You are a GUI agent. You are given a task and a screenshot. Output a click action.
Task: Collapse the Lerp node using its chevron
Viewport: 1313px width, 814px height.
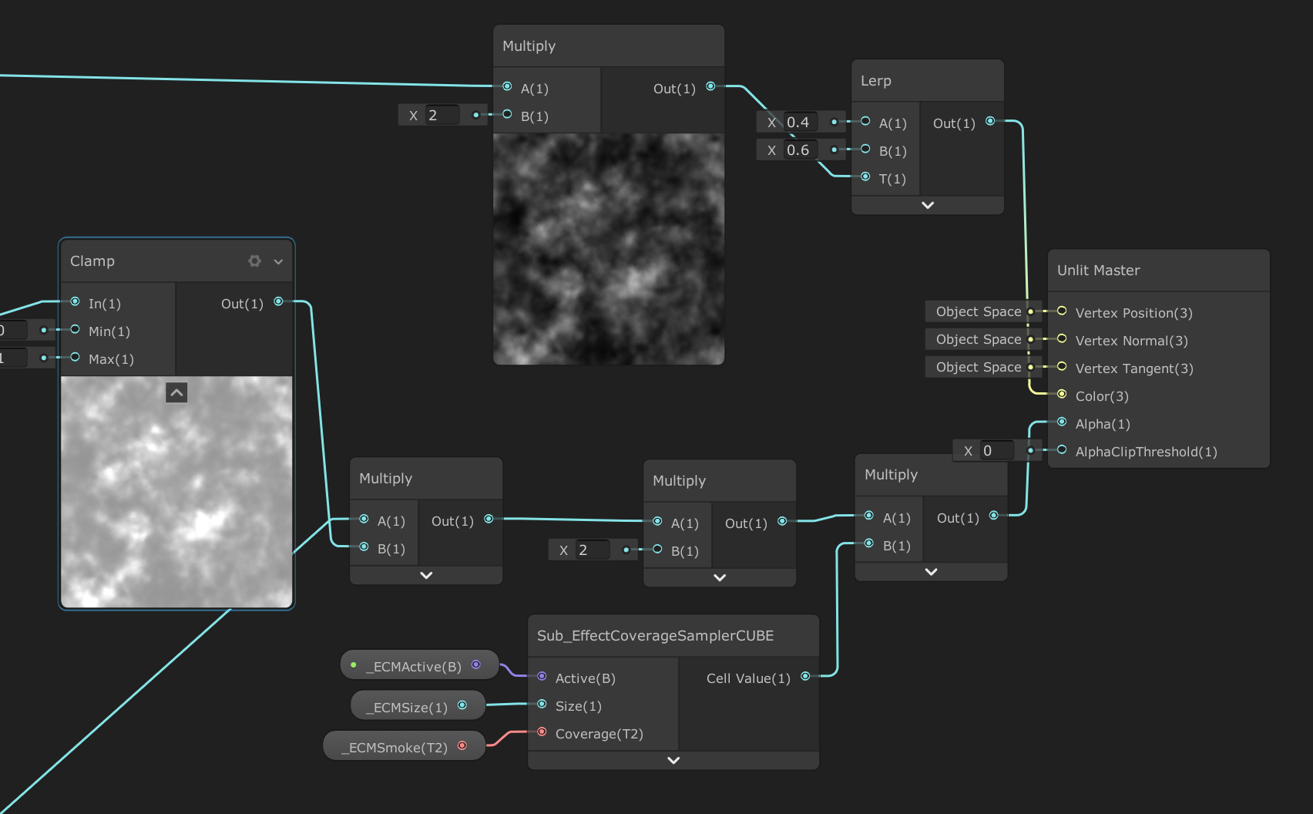927,204
